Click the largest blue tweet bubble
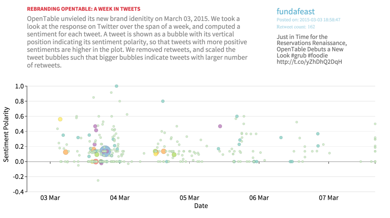The width and height of the screenshot is (390, 218). click(x=105, y=151)
